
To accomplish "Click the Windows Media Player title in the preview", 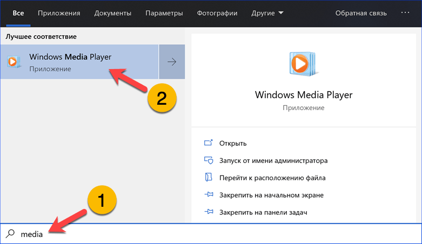I will click(304, 95).
